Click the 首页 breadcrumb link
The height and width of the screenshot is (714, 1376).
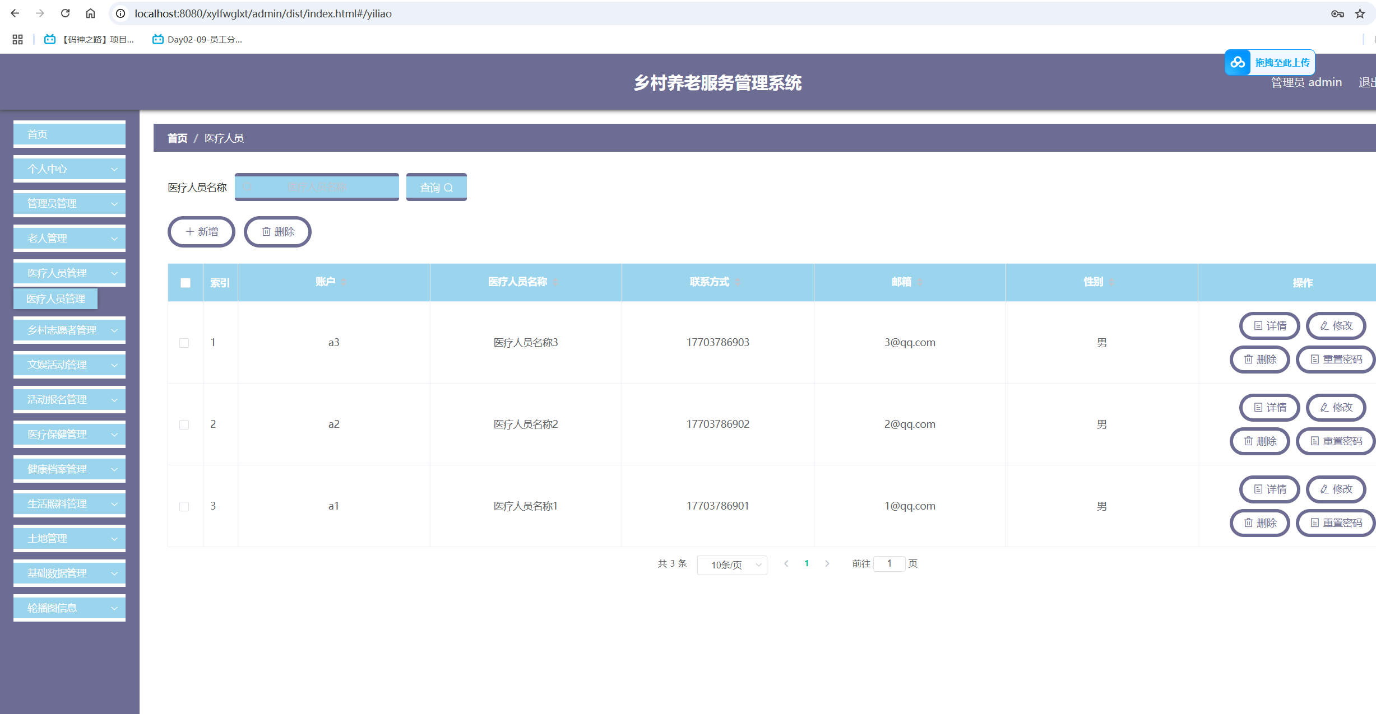pyautogui.click(x=177, y=138)
